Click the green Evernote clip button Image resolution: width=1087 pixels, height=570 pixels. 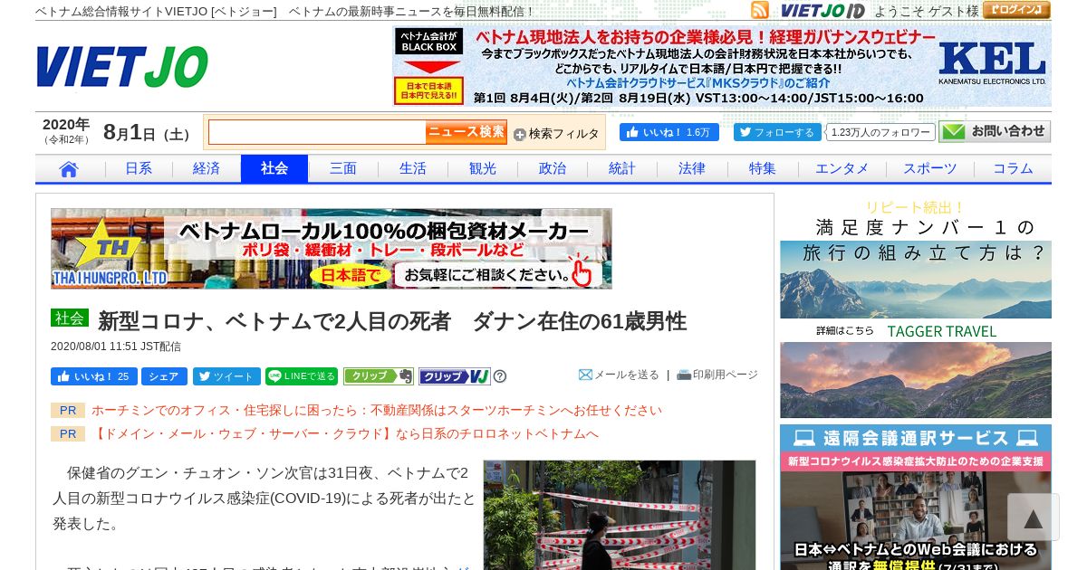[x=379, y=376]
